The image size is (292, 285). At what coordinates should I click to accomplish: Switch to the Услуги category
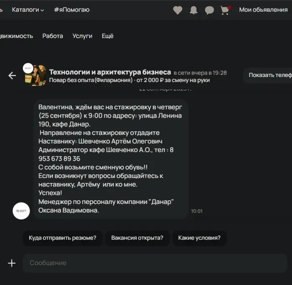(x=82, y=36)
